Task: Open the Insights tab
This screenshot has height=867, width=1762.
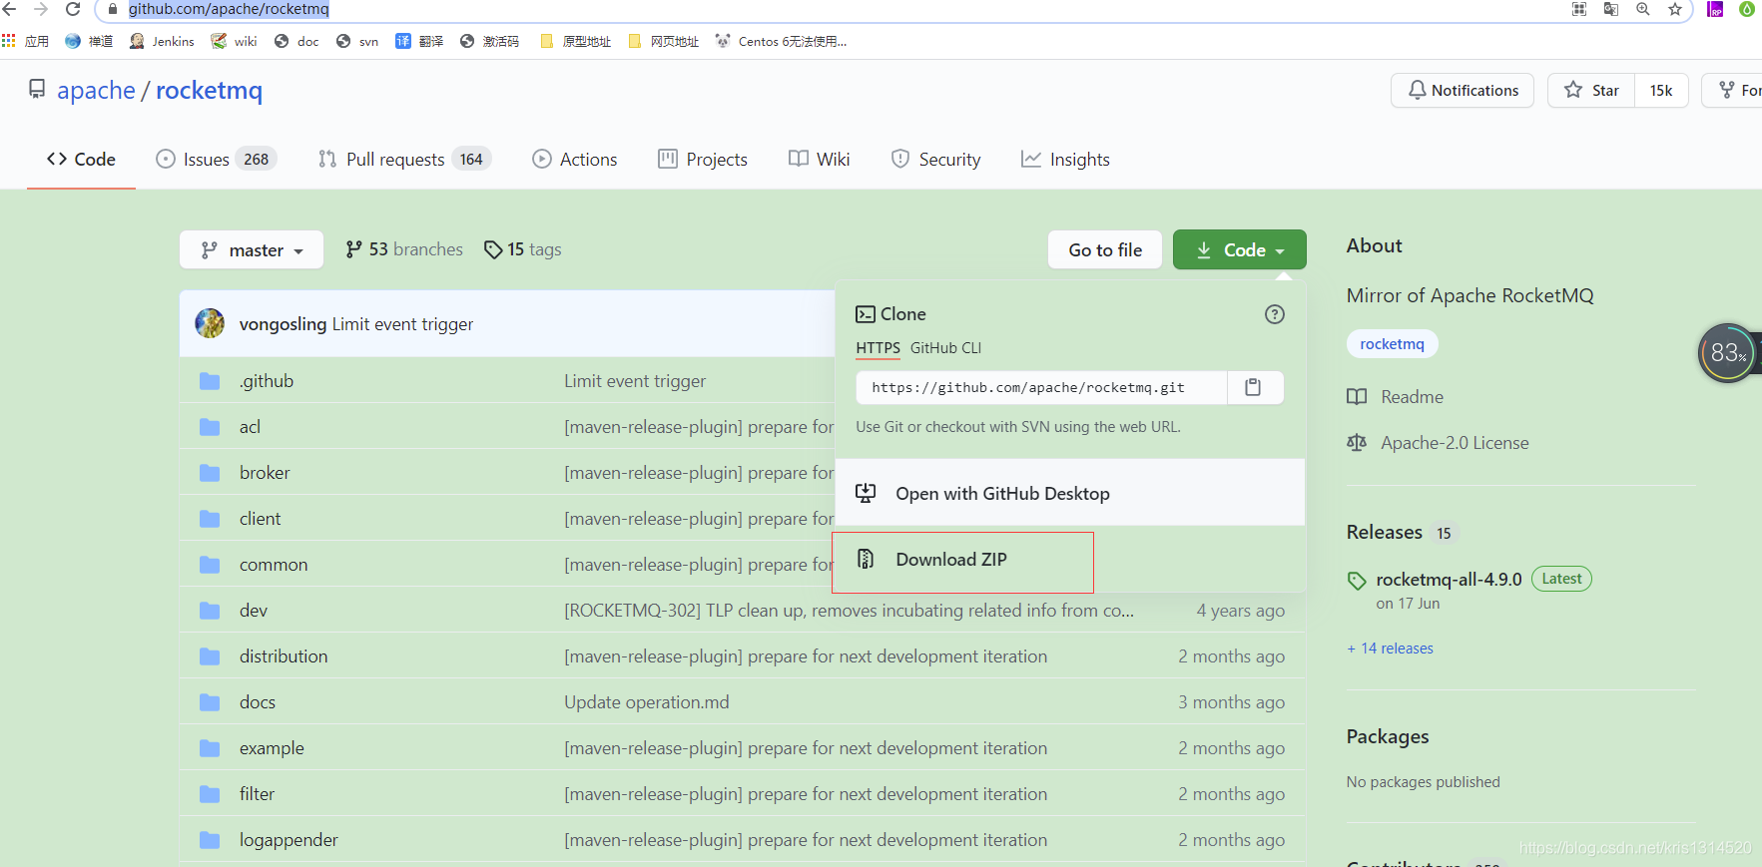Action: point(1065,160)
